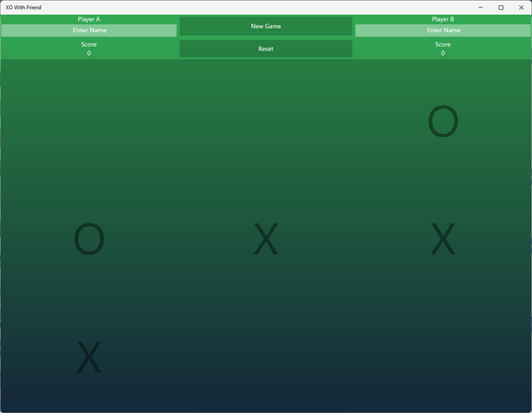Click the Score label under Player A
The height and width of the screenshot is (413, 532).
[89, 44]
